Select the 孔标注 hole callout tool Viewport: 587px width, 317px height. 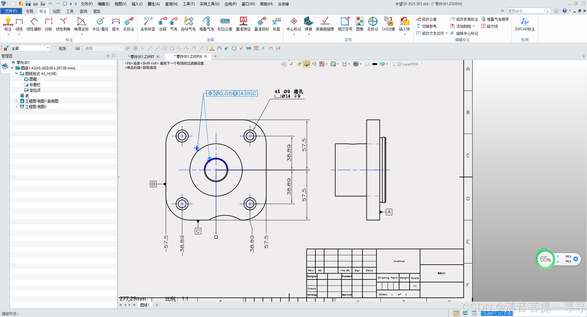pyautogui.click(x=128, y=24)
